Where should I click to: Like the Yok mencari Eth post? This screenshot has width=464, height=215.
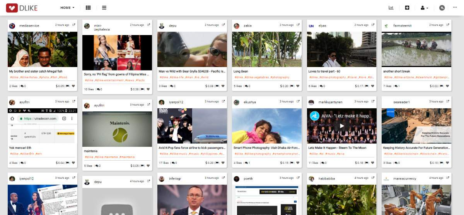tap(73, 163)
